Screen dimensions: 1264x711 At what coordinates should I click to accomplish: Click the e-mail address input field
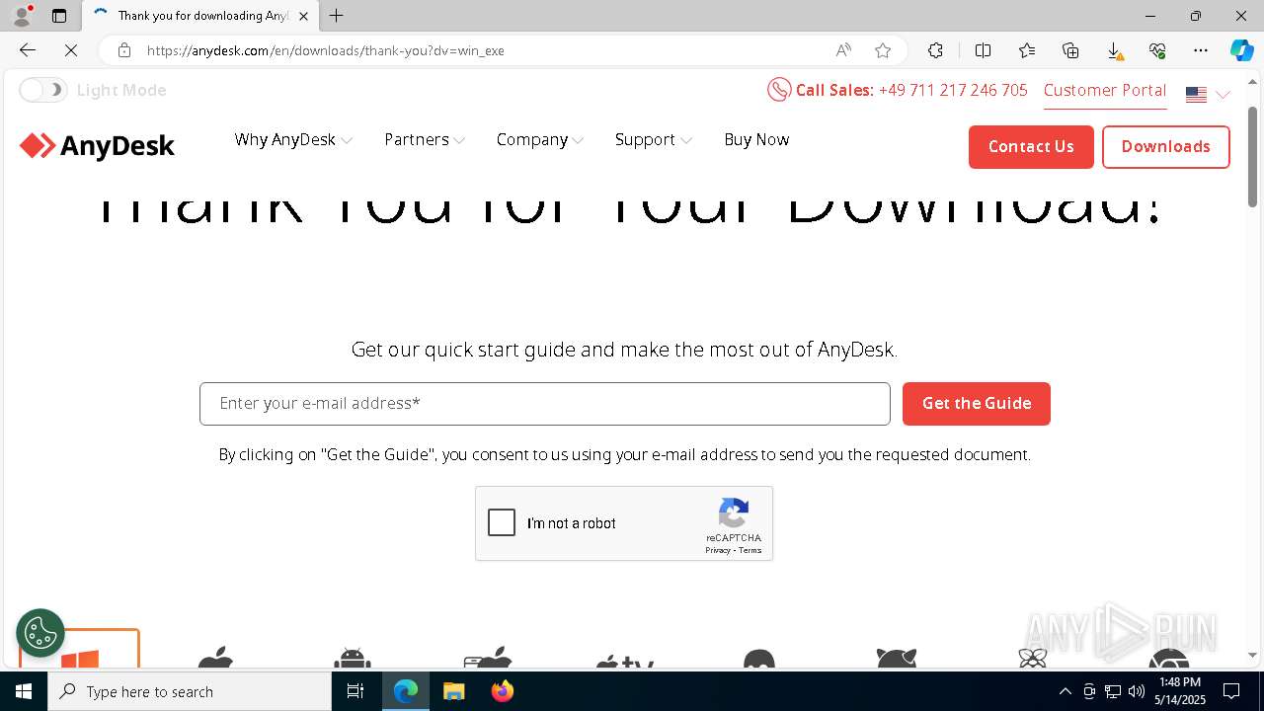click(545, 404)
